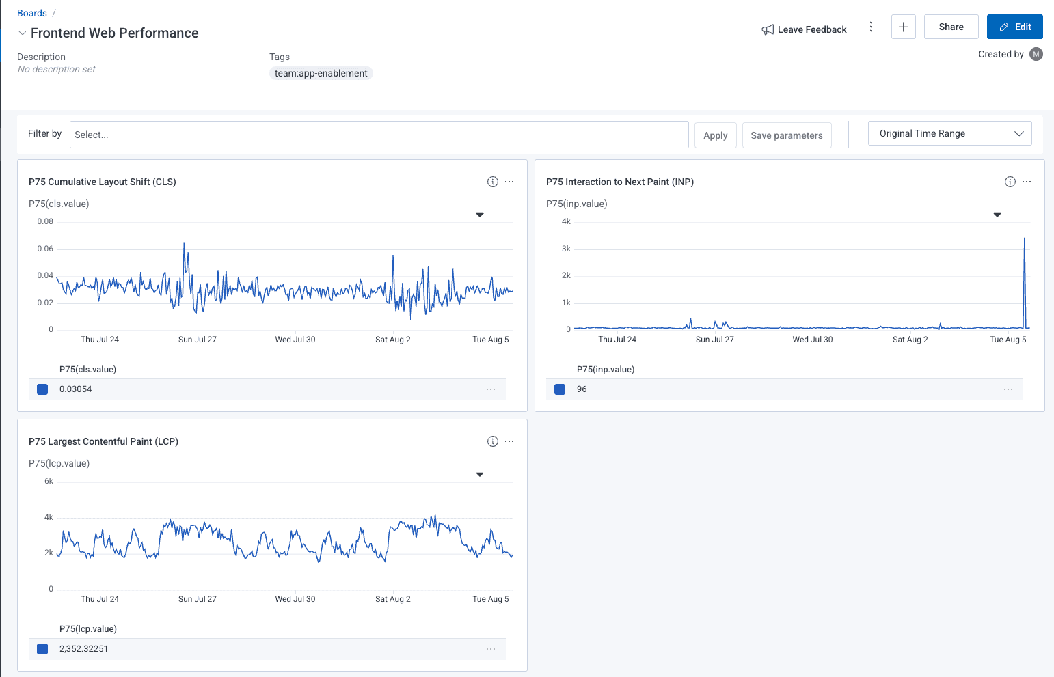Click the Leave Feedback megaphone icon
Screen dimensions: 1054x677
767,29
